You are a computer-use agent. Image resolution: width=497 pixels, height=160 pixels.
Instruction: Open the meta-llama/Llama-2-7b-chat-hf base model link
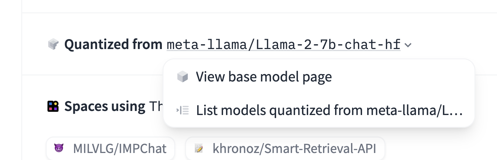[283, 45]
